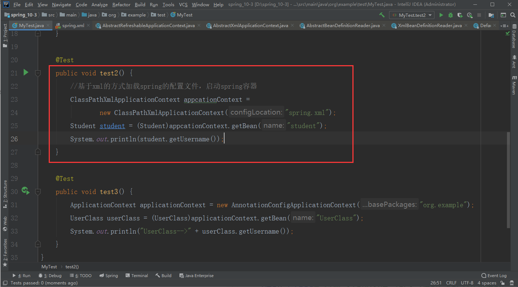Collapse the test3 method fold at line 30

coord(38,192)
